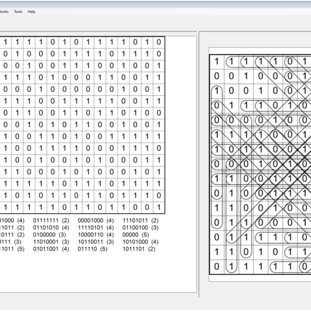Select word 11010001 (3) below the puzzle
The width and height of the screenshot is (311, 311).
pyautogui.click(x=51, y=242)
